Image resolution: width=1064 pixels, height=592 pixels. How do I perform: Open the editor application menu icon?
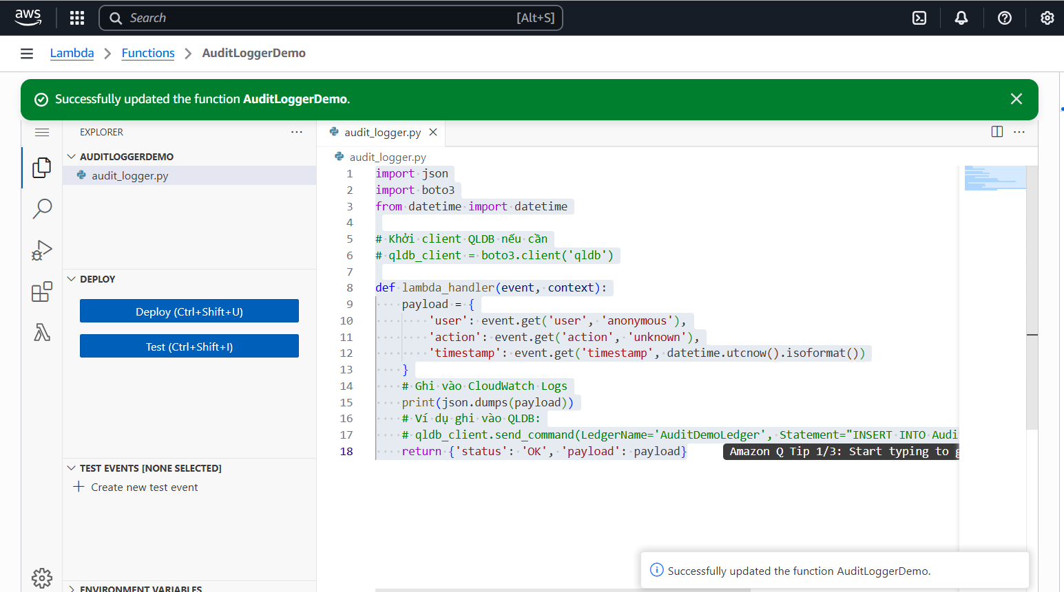[x=42, y=132]
